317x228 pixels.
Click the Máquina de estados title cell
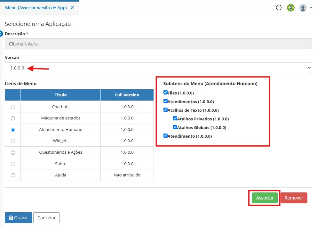pos(60,118)
